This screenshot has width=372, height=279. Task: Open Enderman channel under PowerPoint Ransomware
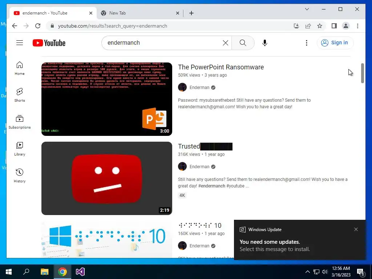199,87
